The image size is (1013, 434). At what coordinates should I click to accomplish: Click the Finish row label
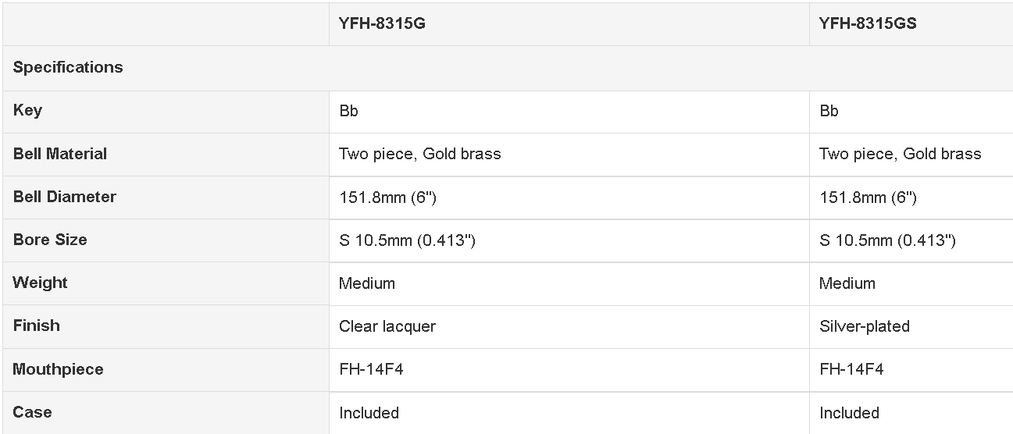(x=36, y=325)
